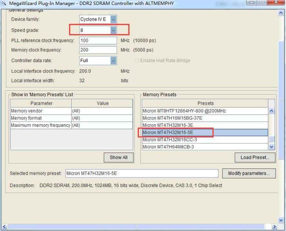The width and height of the screenshot is (286, 231).
Task: Select preset Micron MT47H64M8CB-3
Action: tap(205, 147)
